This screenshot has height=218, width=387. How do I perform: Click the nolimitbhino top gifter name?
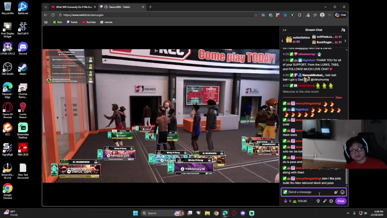(x=301, y=38)
